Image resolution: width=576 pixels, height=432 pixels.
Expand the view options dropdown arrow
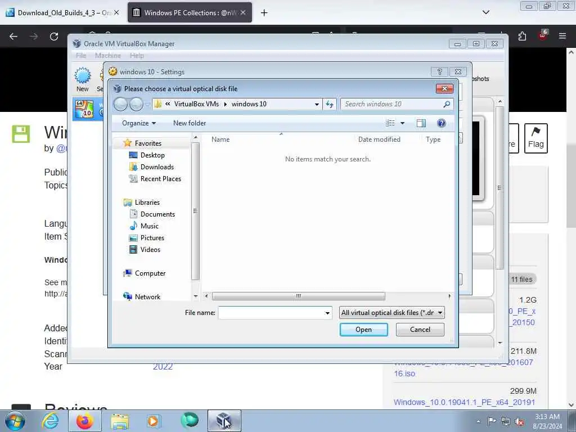pyautogui.click(x=402, y=123)
